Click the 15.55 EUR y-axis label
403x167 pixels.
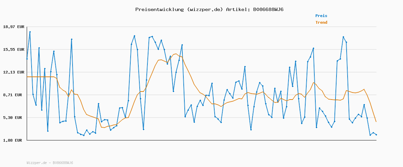pos(13,49)
